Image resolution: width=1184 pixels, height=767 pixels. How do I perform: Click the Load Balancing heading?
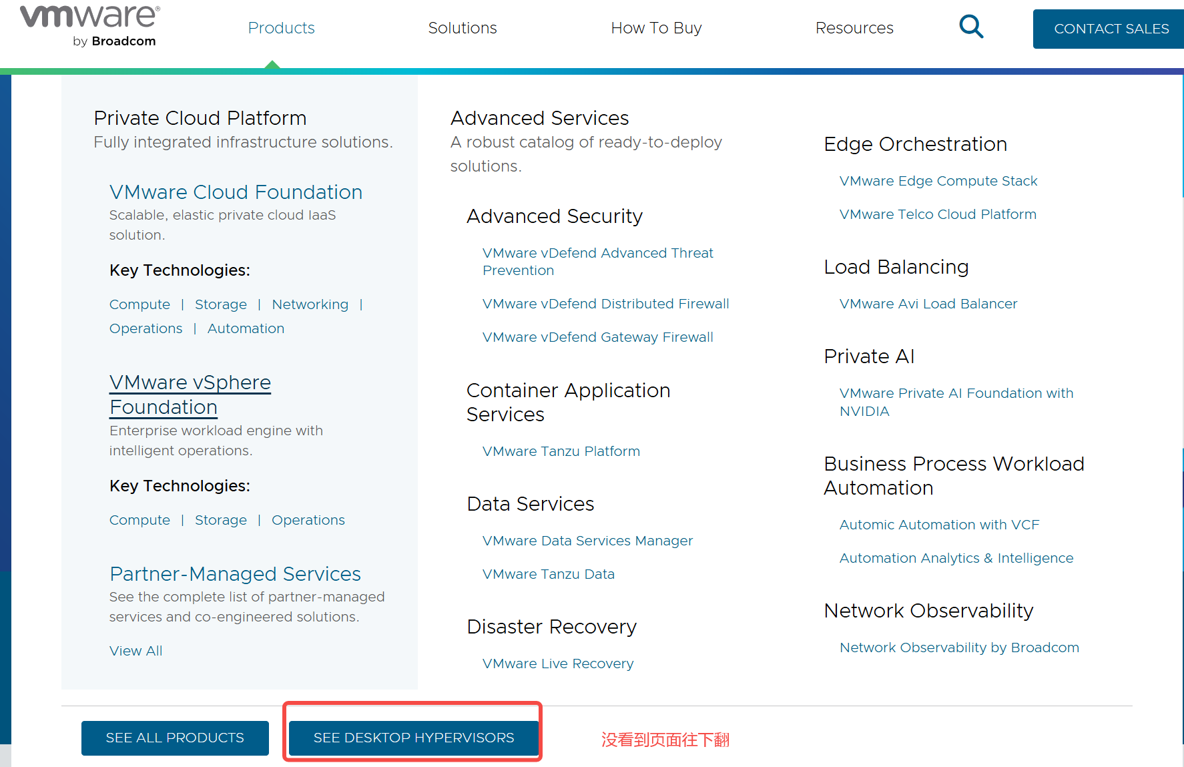click(x=896, y=267)
